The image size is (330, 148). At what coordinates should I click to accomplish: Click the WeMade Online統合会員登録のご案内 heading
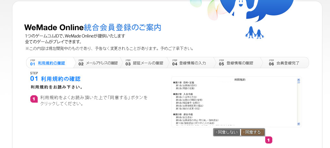pos(93,28)
